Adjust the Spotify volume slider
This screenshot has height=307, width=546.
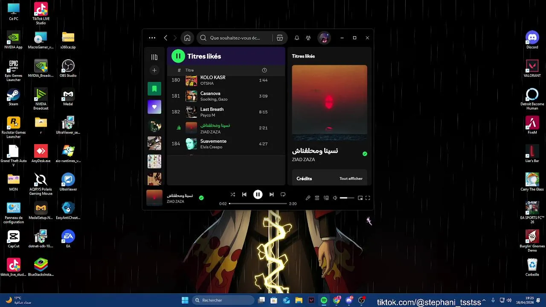(x=347, y=198)
